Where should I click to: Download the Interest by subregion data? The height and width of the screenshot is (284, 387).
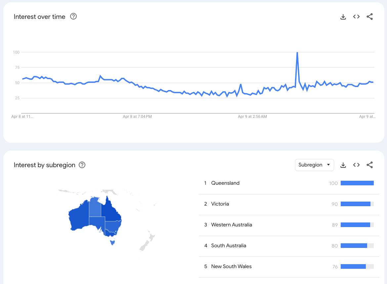coord(343,165)
